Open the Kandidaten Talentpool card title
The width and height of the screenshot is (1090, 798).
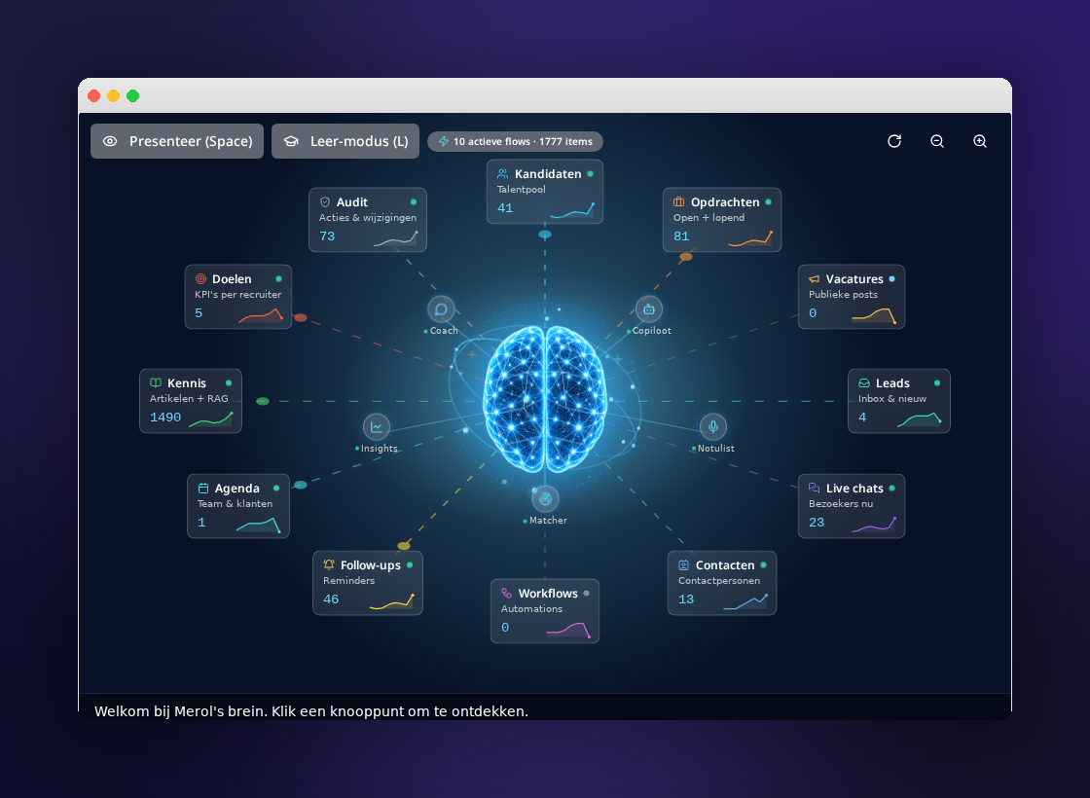tap(548, 174)
